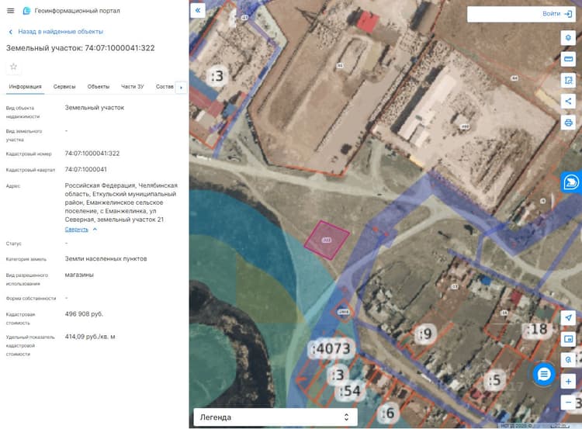Screen dimensions: 582x429
Task: Click parcel label :5 on the map
Action: pyautogui.click(x=494, y=380)
